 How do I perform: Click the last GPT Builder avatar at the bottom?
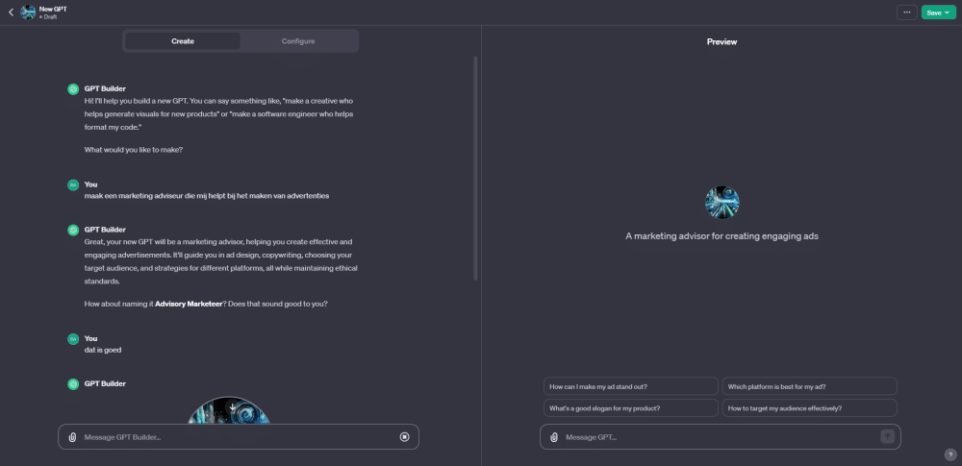73,383
